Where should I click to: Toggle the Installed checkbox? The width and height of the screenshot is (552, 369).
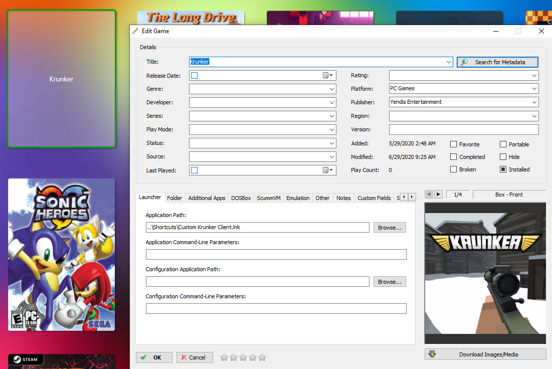[503, 169]
